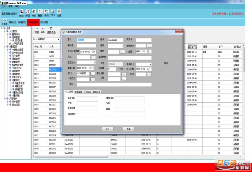252x172 pixels.
Task: Click the horizontal scrollbar under the grid
Action: (x=71, y=156)
